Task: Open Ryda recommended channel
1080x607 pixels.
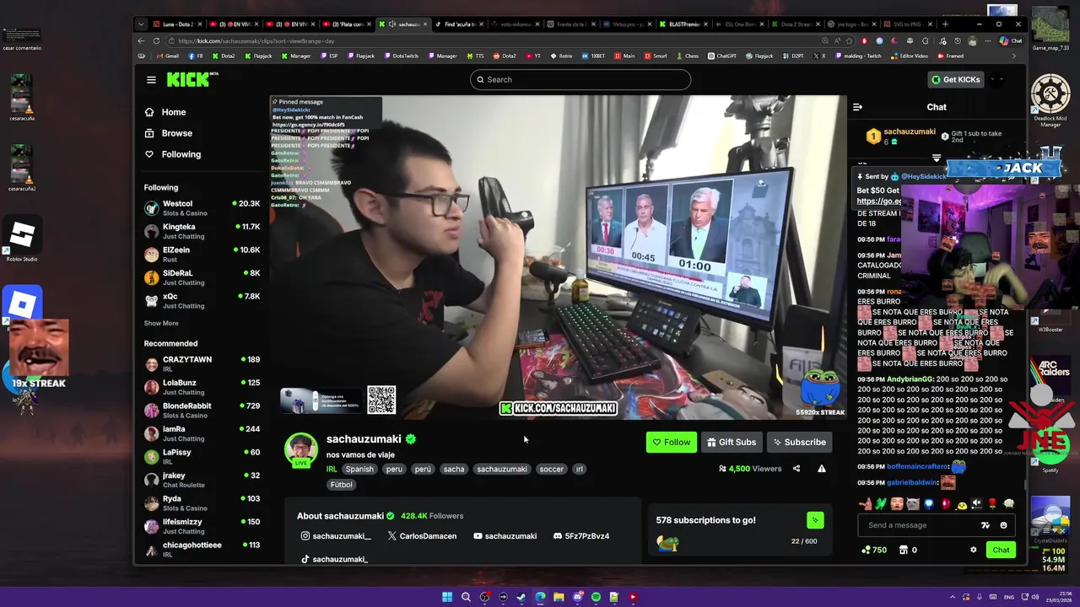Action: (x=202, y=503)
